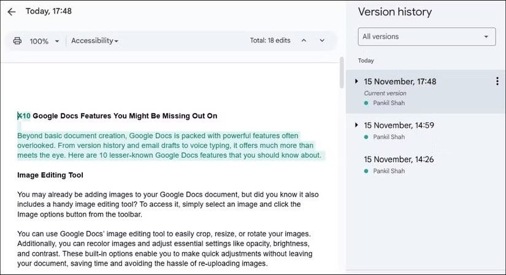Screen dimensions: 506x275
Task: Expand the 15 November, 14:59 version
Action: (x=356, y=125)
